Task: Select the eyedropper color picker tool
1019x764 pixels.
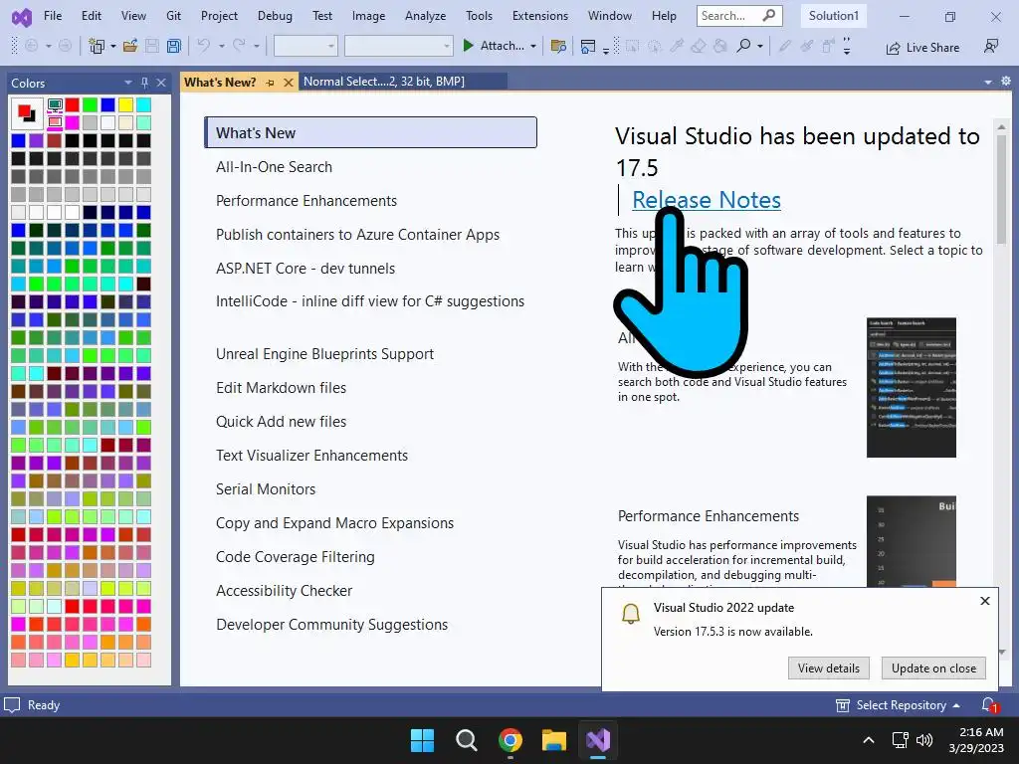Action: [x=677, y=46]
